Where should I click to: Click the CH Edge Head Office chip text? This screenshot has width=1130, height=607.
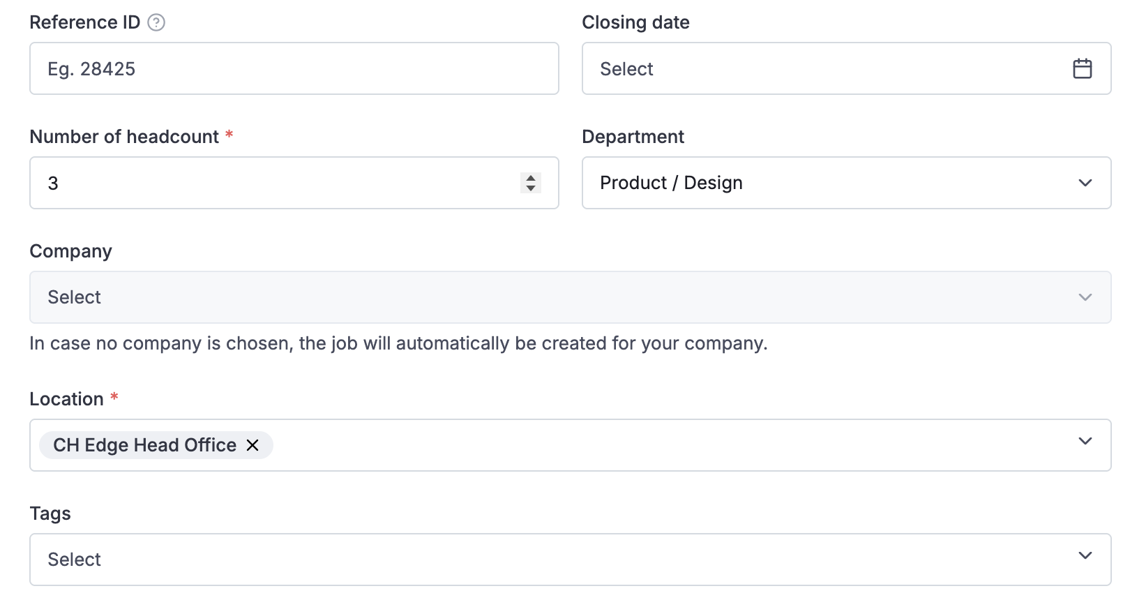click(x=144, y=445)
